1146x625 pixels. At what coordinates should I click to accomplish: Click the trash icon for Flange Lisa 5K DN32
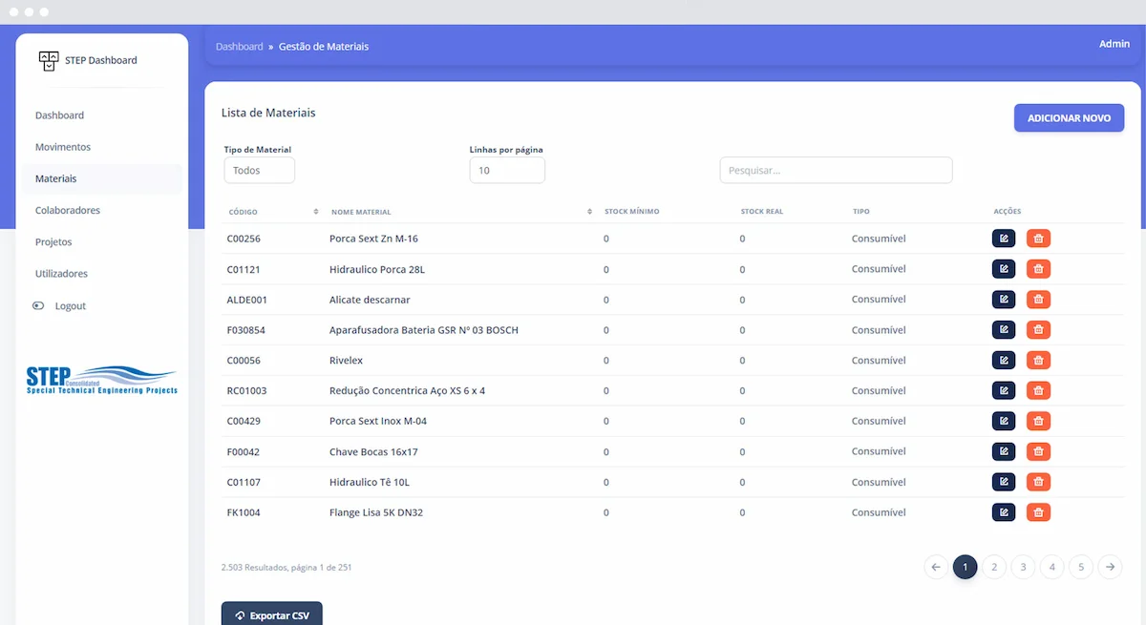pyautogui.click(x=1038, y=512)
